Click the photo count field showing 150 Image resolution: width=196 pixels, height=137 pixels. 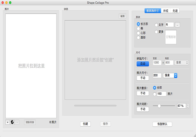pos(161,94)
